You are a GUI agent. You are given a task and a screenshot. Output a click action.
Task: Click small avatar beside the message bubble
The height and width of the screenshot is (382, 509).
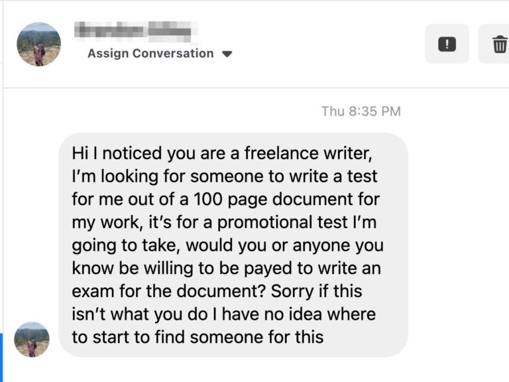click(31, 340)
